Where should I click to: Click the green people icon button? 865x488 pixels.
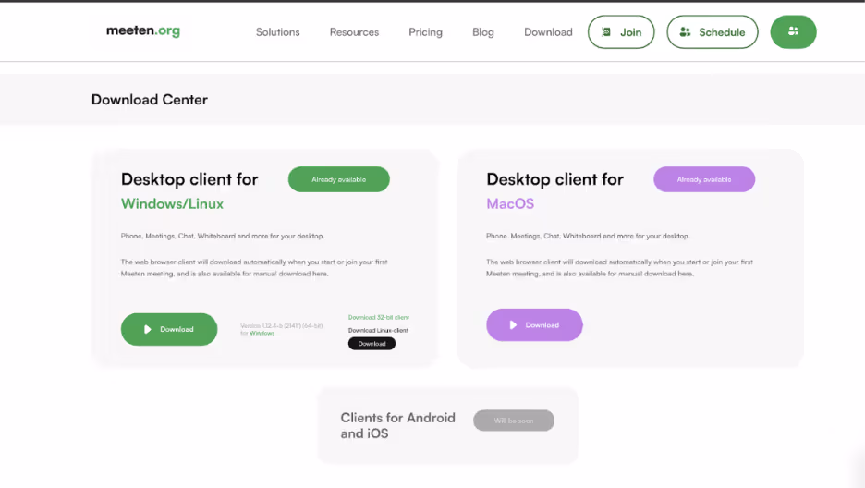pyautogui.click(x=793, y=32)
